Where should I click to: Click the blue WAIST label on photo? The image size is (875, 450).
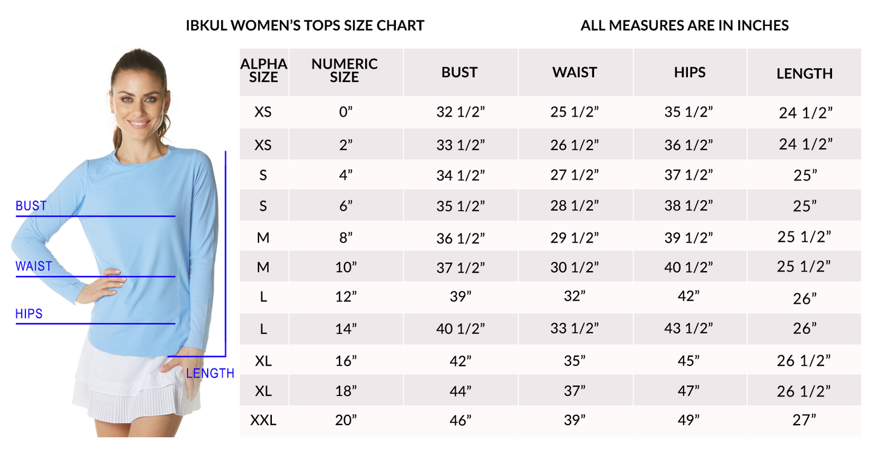click(x=34, y=266)
